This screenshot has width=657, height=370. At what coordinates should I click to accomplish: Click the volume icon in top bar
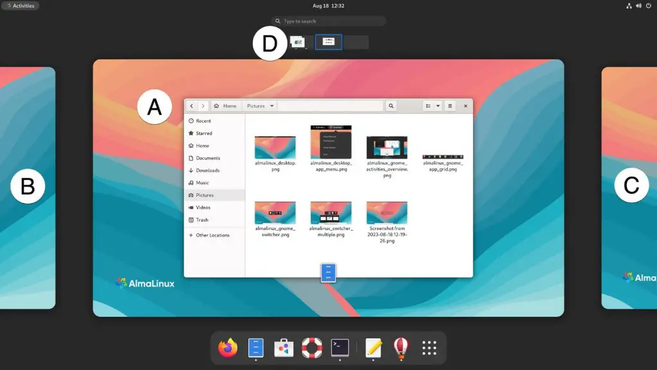(x=638, y=6)
